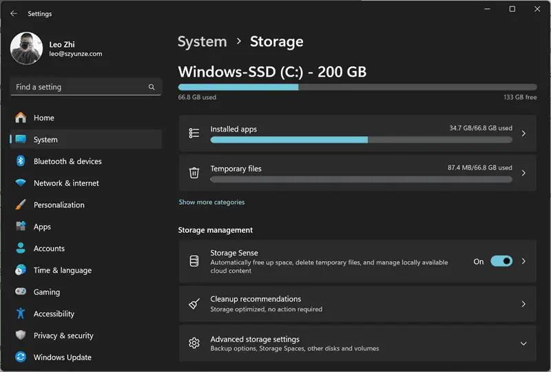Click the Bluetooth icon in sidebar

coord(21,161)
